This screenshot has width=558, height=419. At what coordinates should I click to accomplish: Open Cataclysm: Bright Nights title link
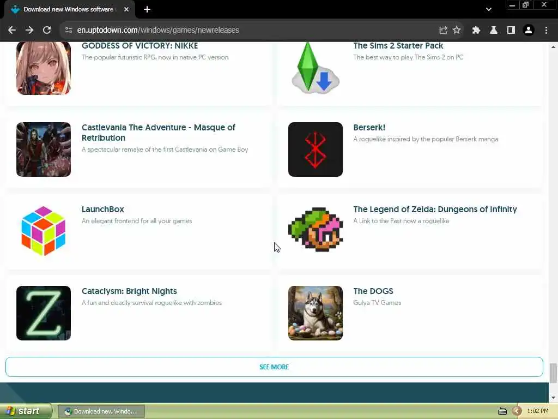[x=129, y=291]
